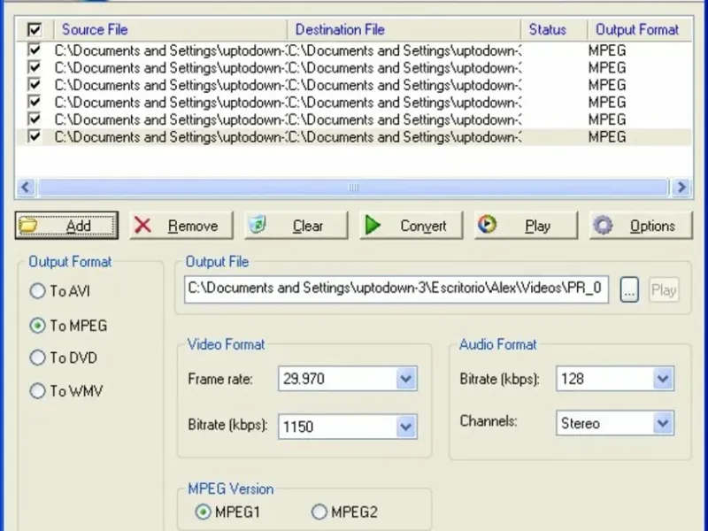Select the To AVI radio button
This screenshot has width=708, height=531.
[37, 291]
